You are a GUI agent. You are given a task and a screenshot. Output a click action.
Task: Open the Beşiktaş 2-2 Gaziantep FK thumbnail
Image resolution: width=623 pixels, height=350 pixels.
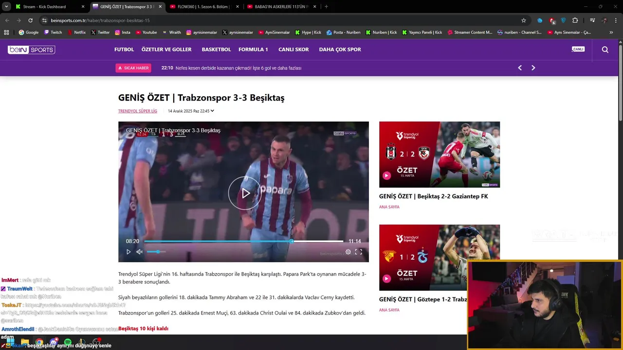[x=440, y=155]
